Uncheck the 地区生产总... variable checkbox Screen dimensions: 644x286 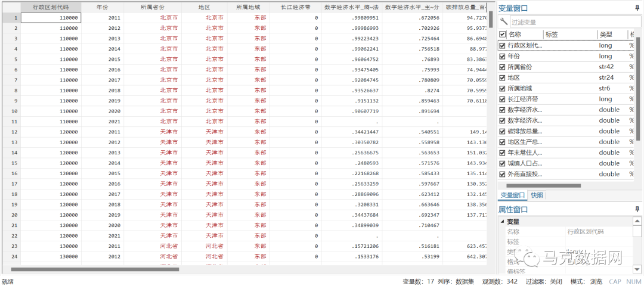[x=502, y=142]
